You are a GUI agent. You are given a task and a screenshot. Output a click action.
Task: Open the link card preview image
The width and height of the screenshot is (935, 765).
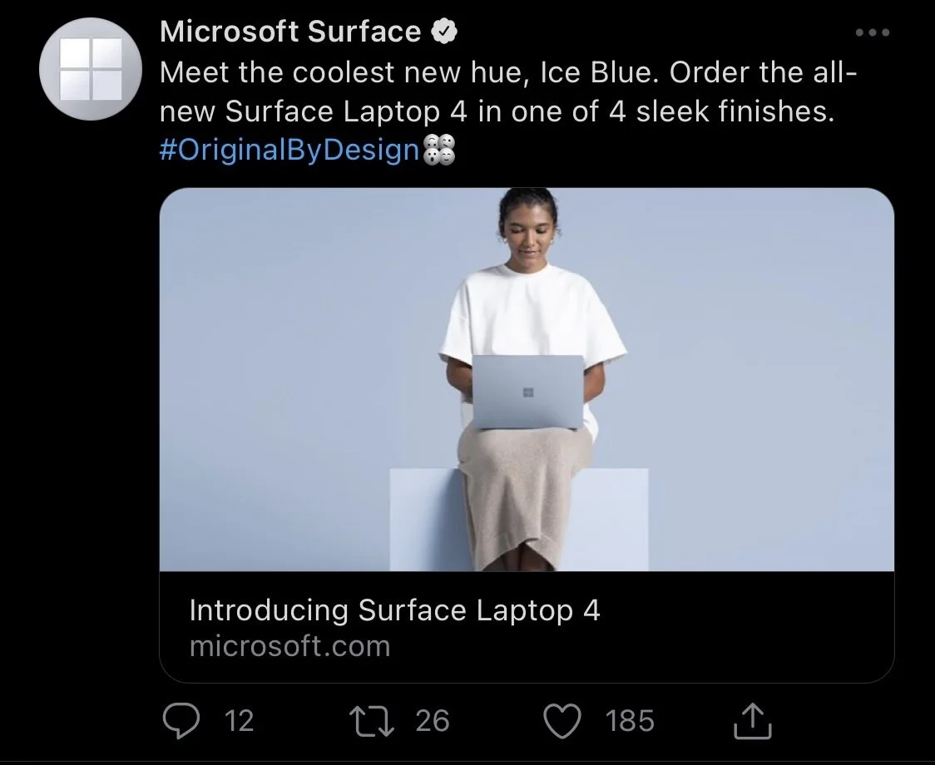point(527,380)
